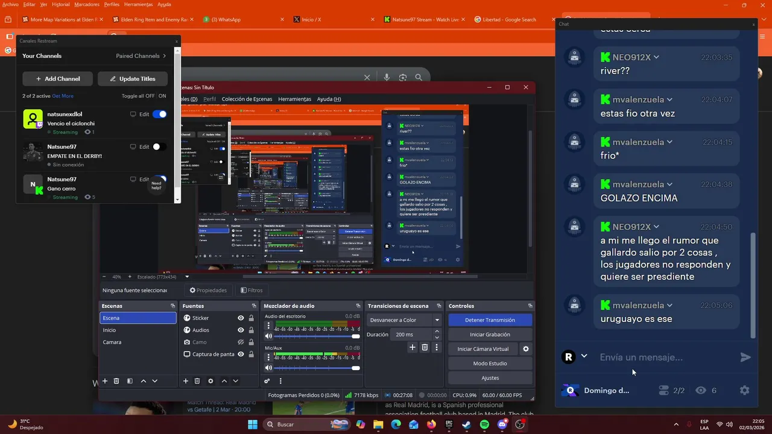Toggle the lock on the Audios source
The image size is (772, 434).
pos(251,330)
